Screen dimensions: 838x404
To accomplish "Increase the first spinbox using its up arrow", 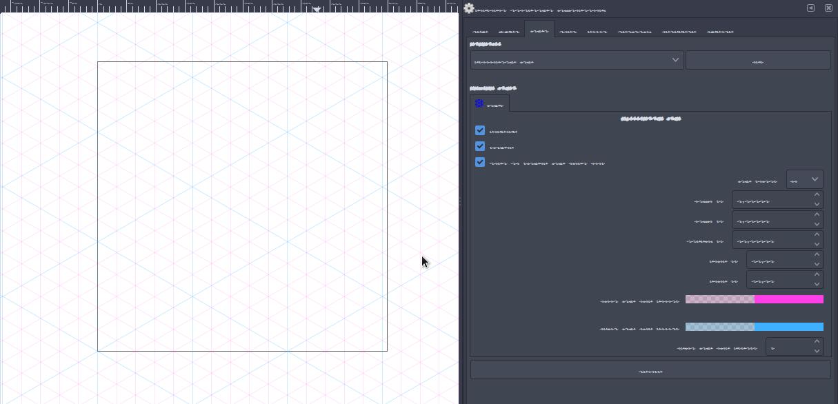I will (x=816, y=196).
